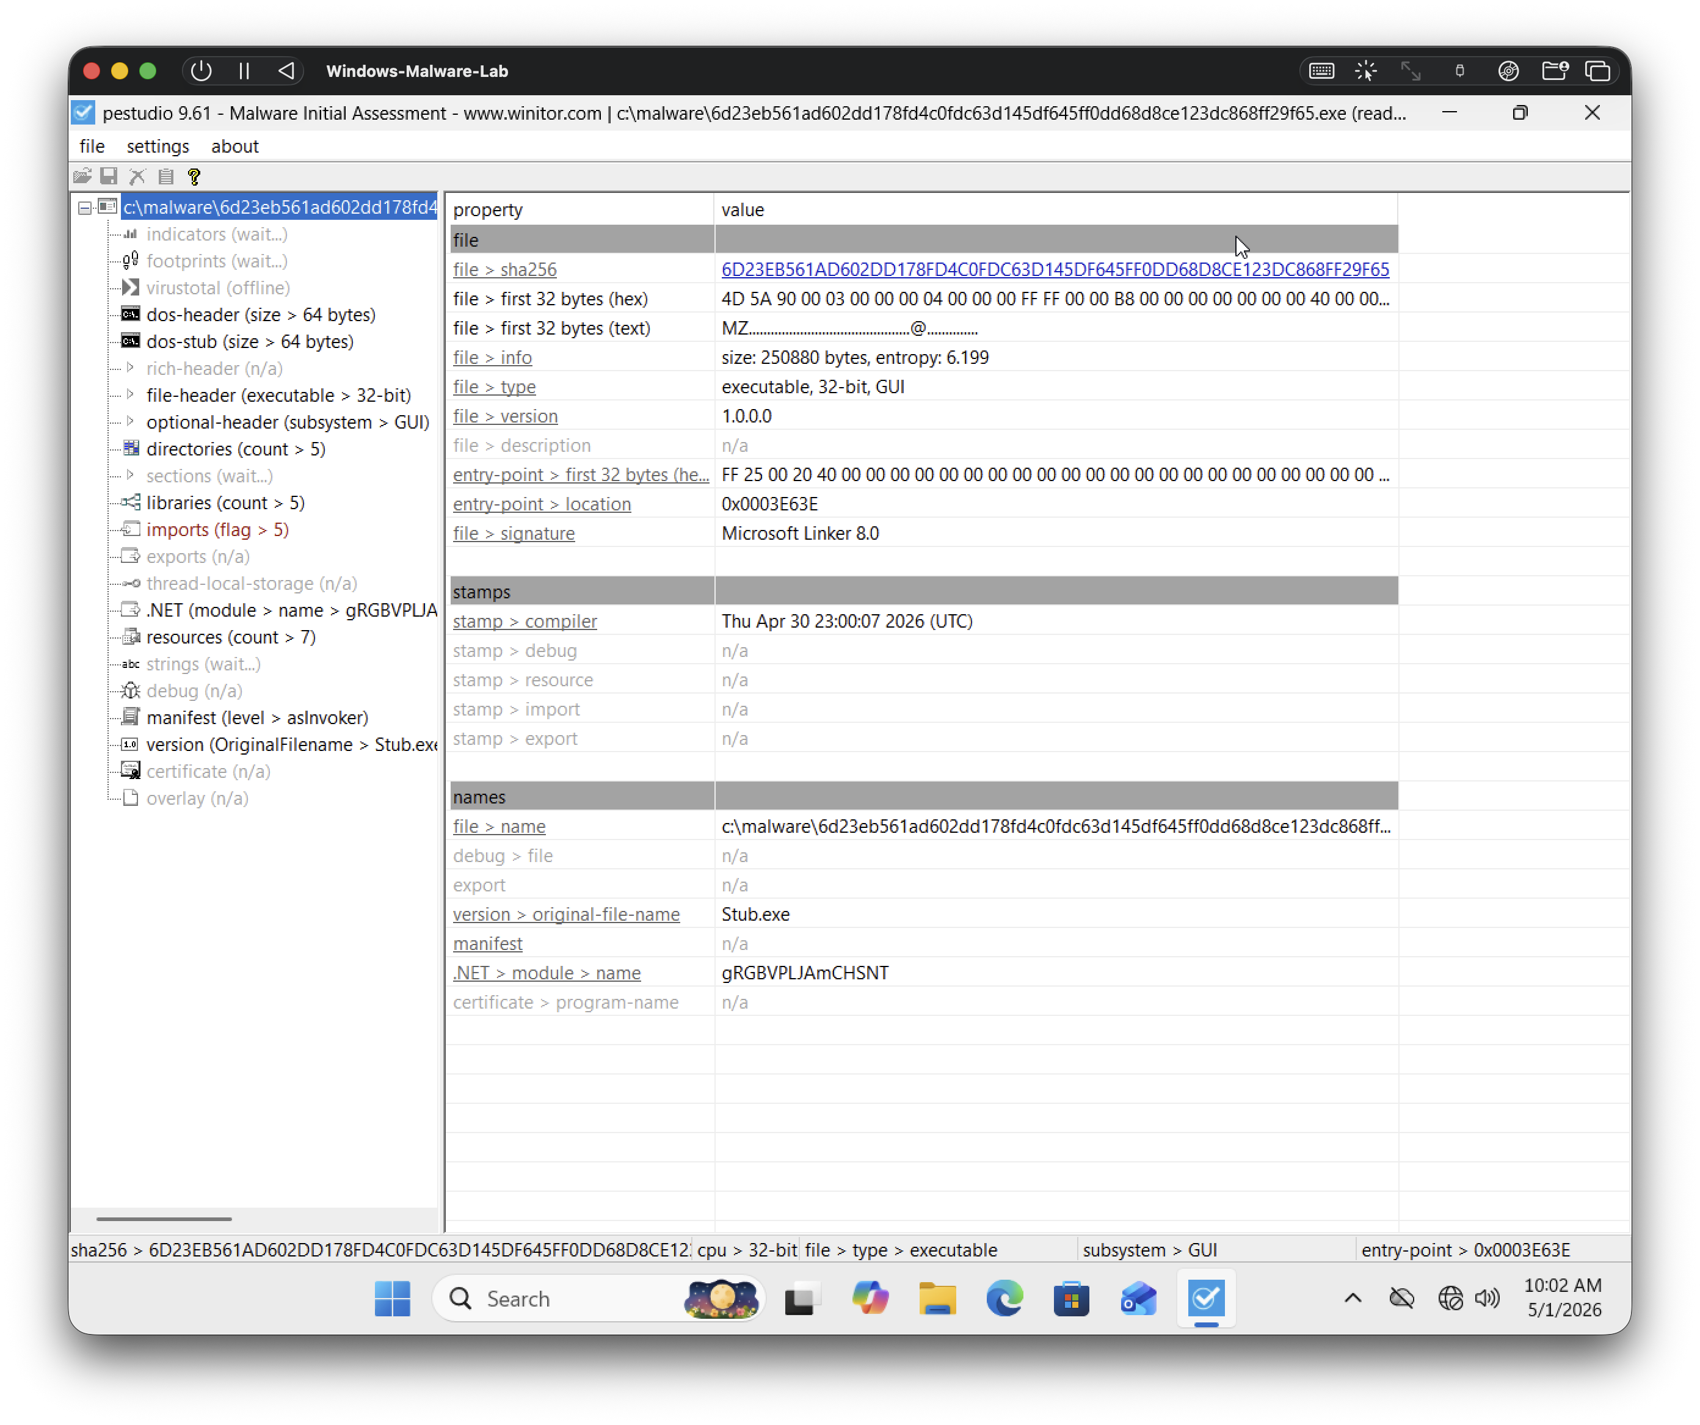This screenshot has width=1700, height=1425.
Task: Collapse the root c:\malware tree node
Action: point(84,208)
